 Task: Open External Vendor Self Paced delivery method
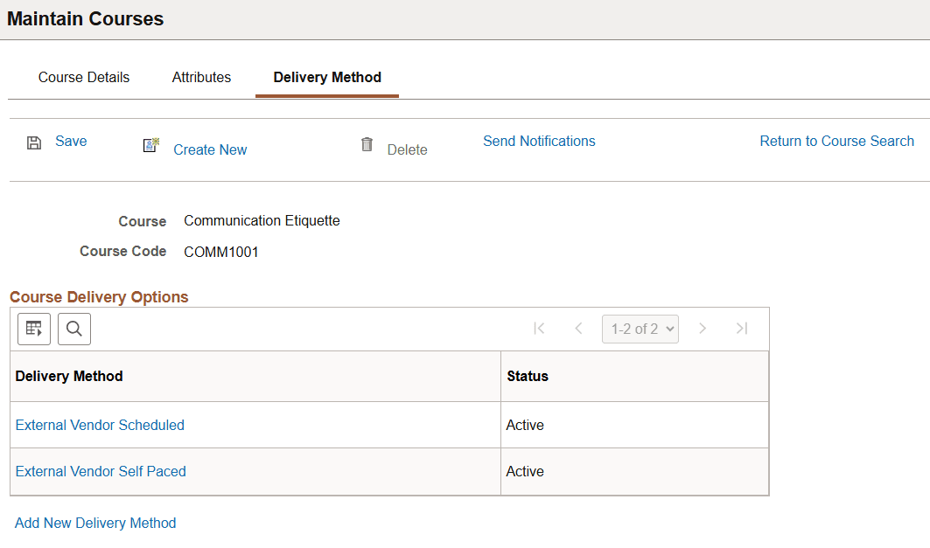point(100,471)
